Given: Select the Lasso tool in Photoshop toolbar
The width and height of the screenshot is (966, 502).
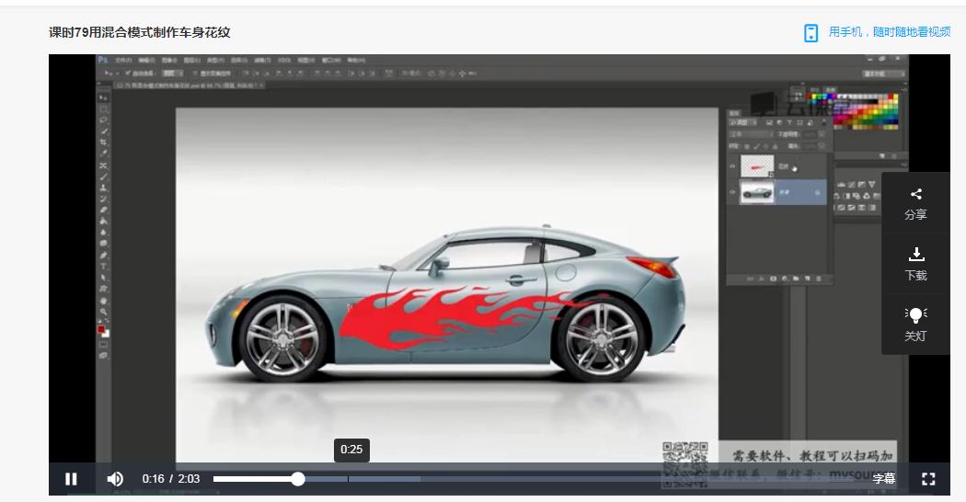Looking at the screenshot, I should 103,120.
